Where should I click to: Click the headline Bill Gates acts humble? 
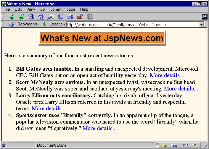pyautogui.click(x=44, y=69)
